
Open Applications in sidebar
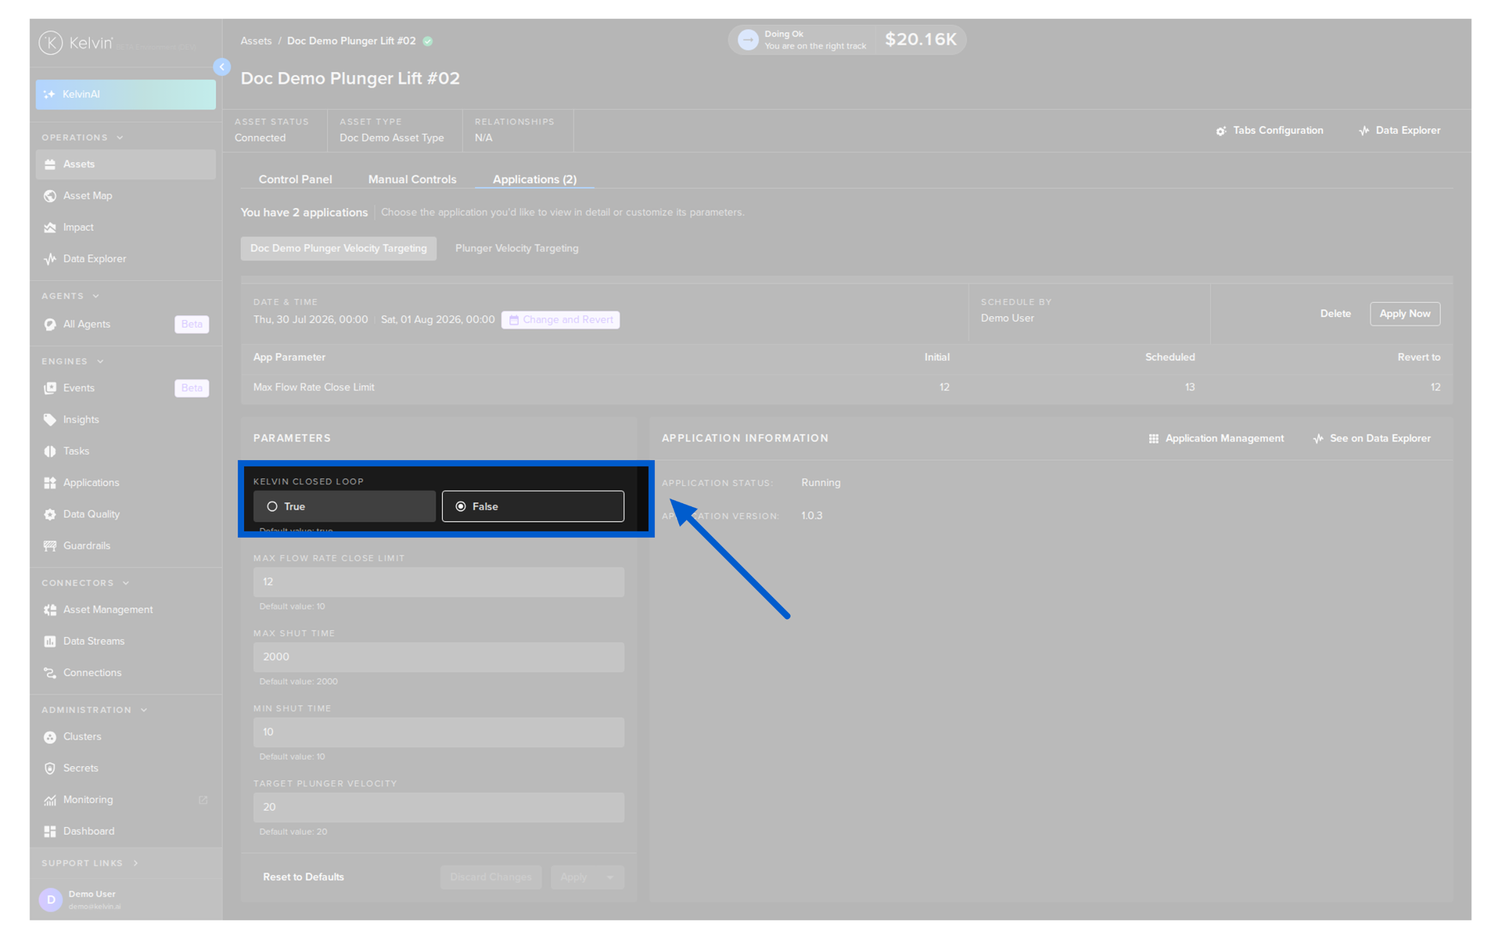125,483
